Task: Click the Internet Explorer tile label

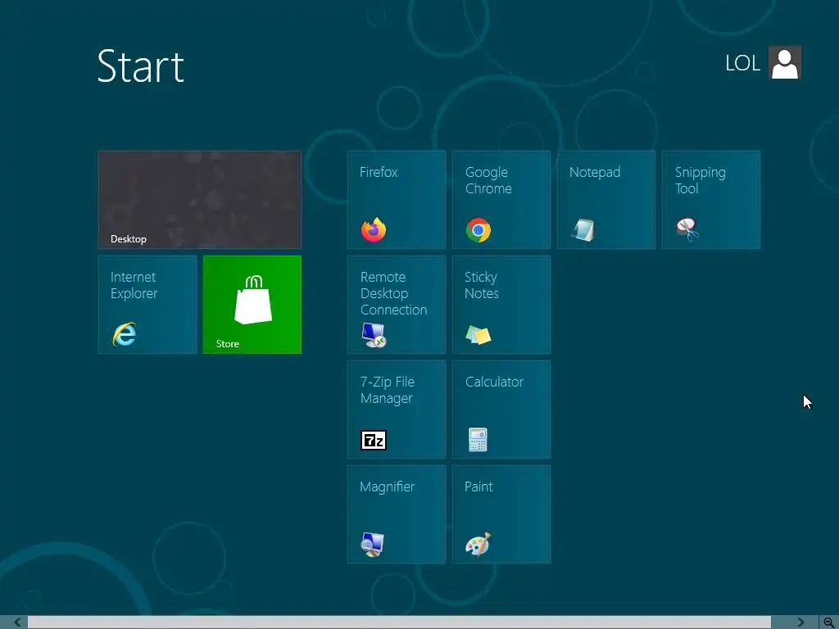Action: (x=134, y=285)
